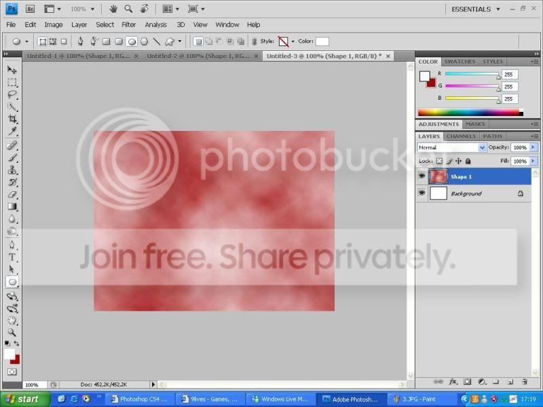Click the Windows start button

click(24, 399)
